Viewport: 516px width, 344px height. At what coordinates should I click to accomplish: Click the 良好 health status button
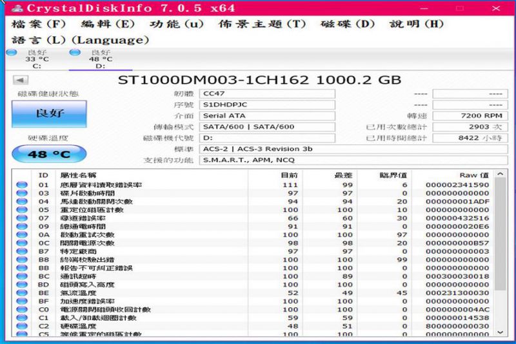[x=50, y=113]
